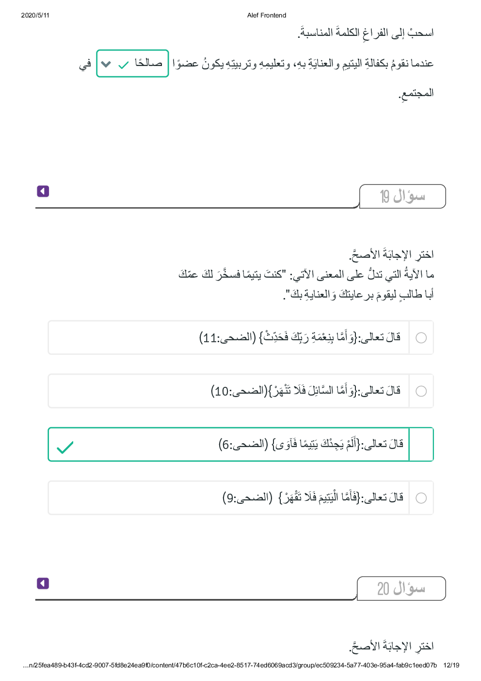
Task: Click the purple arrow icon beside Question 20
Action: tap(43, 583)
